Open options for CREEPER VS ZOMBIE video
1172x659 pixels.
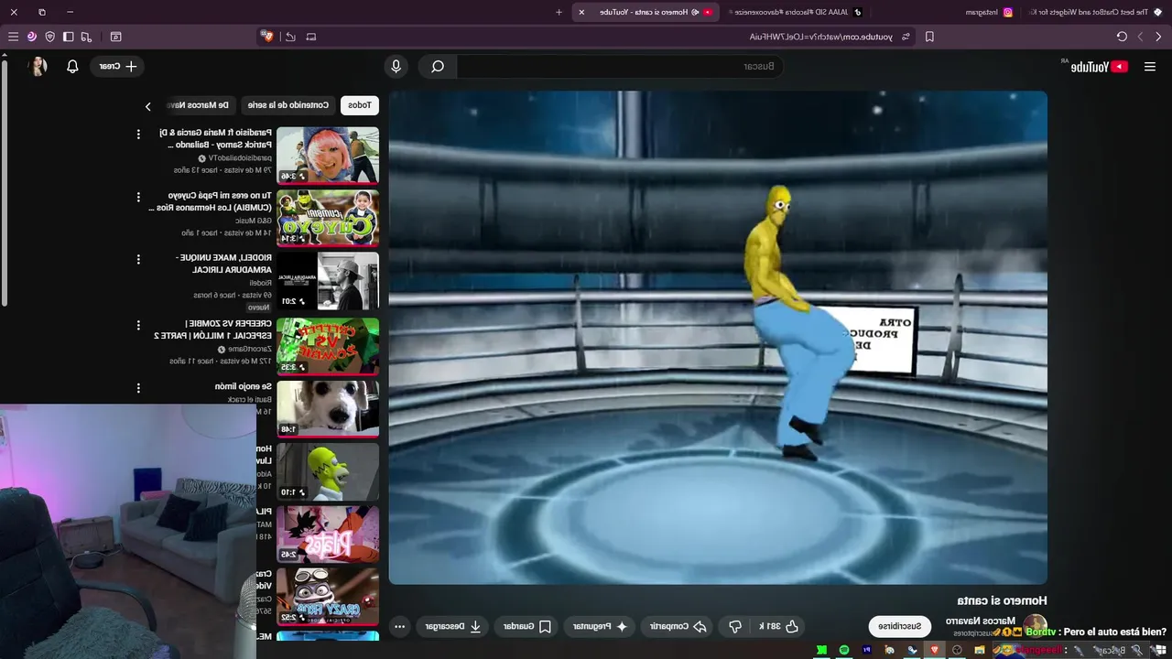tap(138, 325)
